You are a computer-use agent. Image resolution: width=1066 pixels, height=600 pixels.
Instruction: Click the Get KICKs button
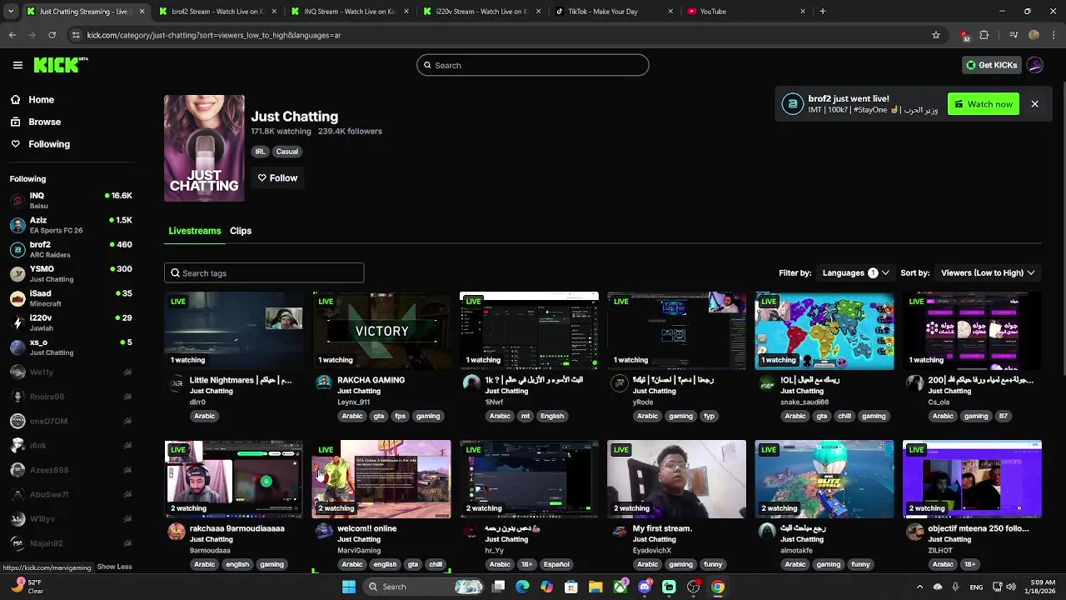991,65
